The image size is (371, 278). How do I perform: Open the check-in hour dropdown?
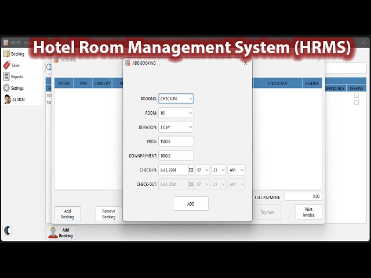click(202, 170)
